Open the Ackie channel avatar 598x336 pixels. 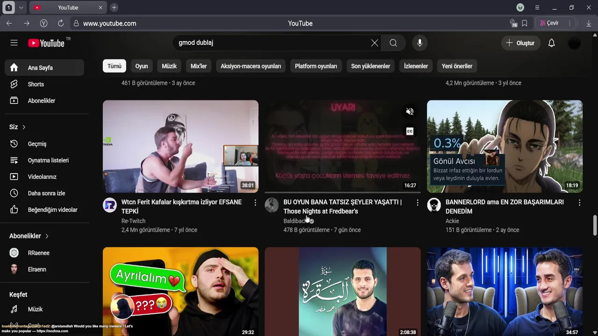(x=434, y=205)
